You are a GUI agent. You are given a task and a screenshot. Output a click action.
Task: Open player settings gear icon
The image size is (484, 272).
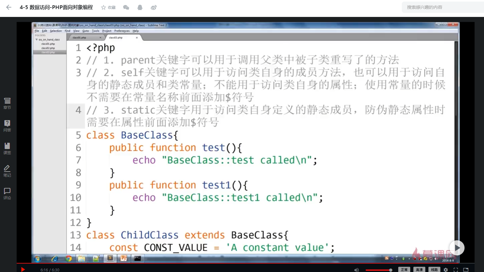click(446, 270)
